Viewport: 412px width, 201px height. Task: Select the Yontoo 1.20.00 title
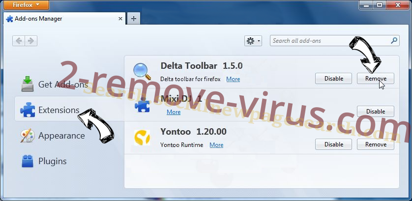click(193, 131)
